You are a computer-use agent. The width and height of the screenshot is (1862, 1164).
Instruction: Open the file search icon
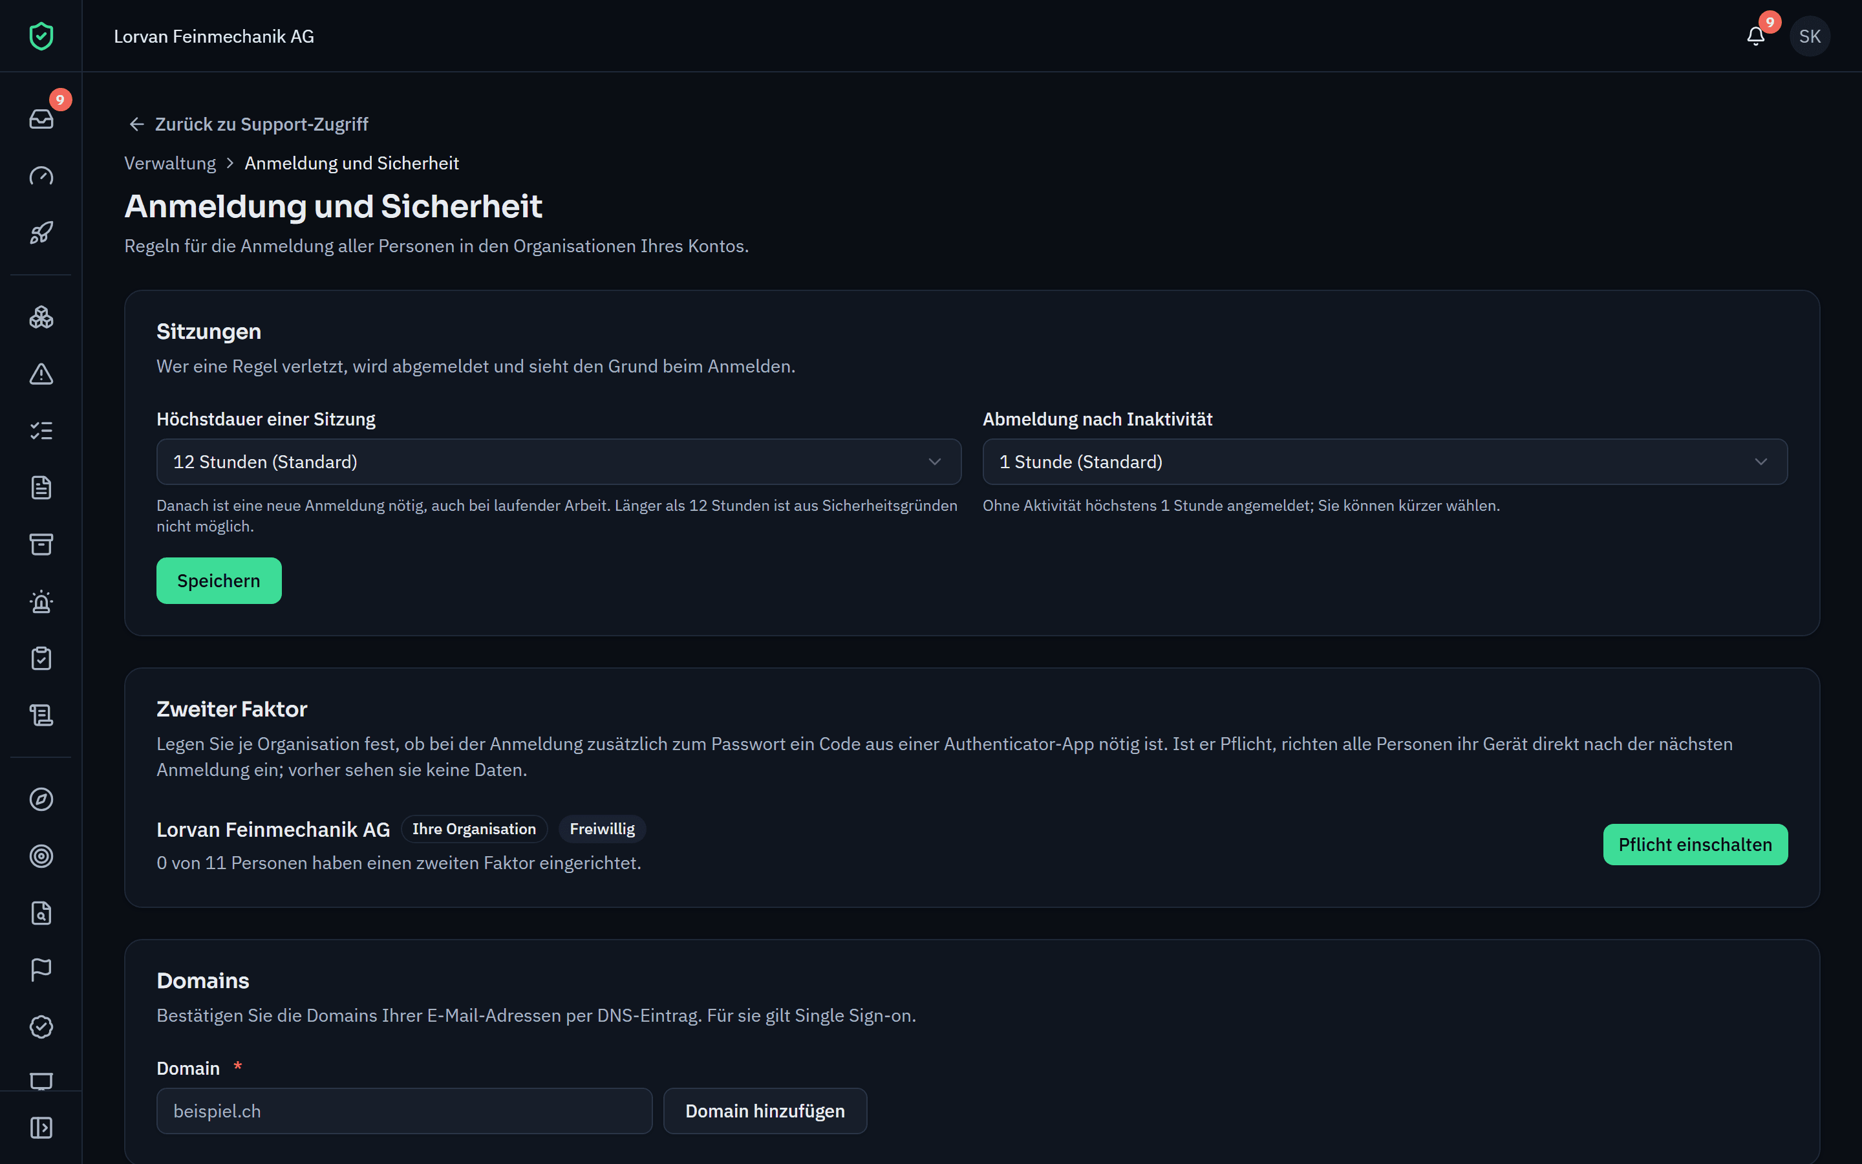tap(41, 913)
